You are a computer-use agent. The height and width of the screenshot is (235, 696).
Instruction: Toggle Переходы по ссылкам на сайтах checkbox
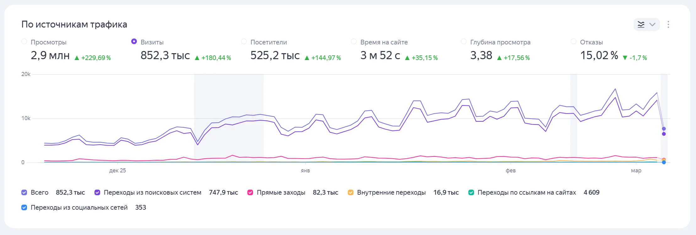(471, 192)
